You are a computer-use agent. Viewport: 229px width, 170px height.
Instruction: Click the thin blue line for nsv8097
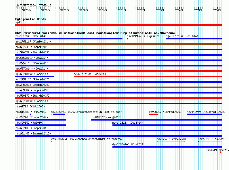[x=171, y=141]
